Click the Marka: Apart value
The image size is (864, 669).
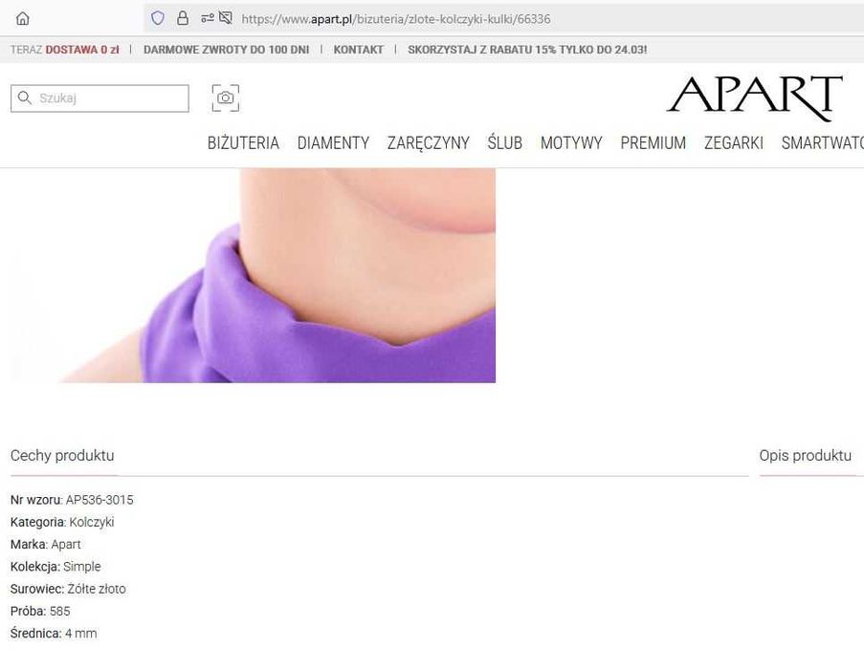(66, 545)
